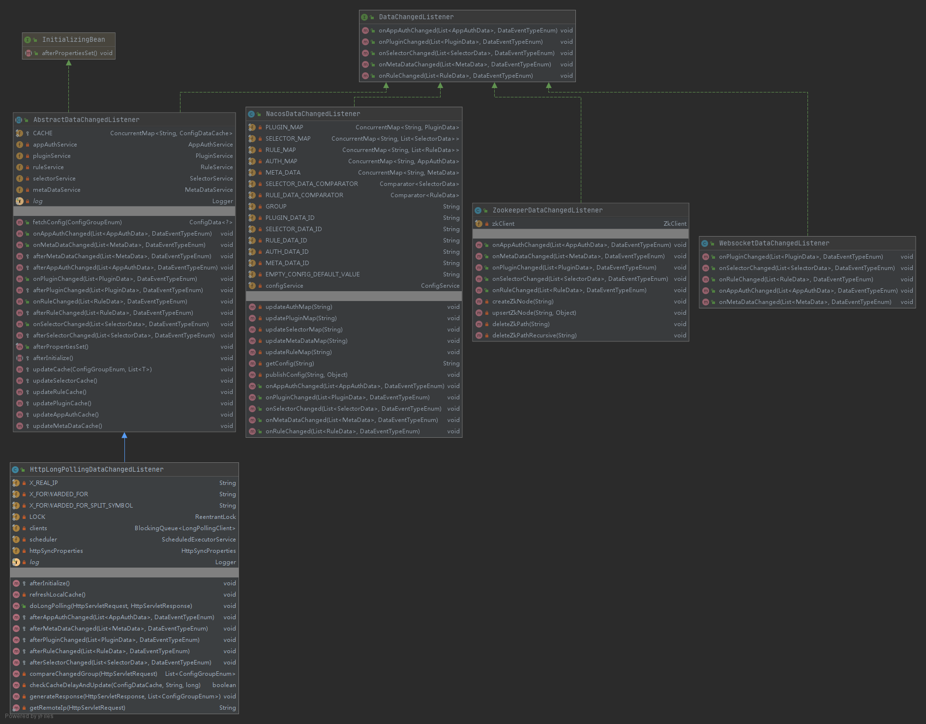Click the ScheduledExecutorService type label
The width and height of the screenshot is (926, 724).
[199, 540]
